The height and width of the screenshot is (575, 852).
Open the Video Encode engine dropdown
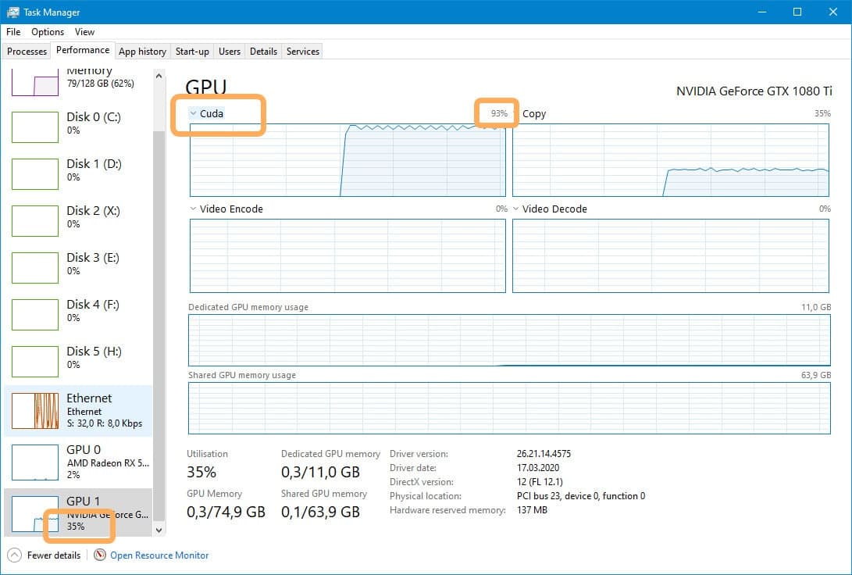point(193,209)
